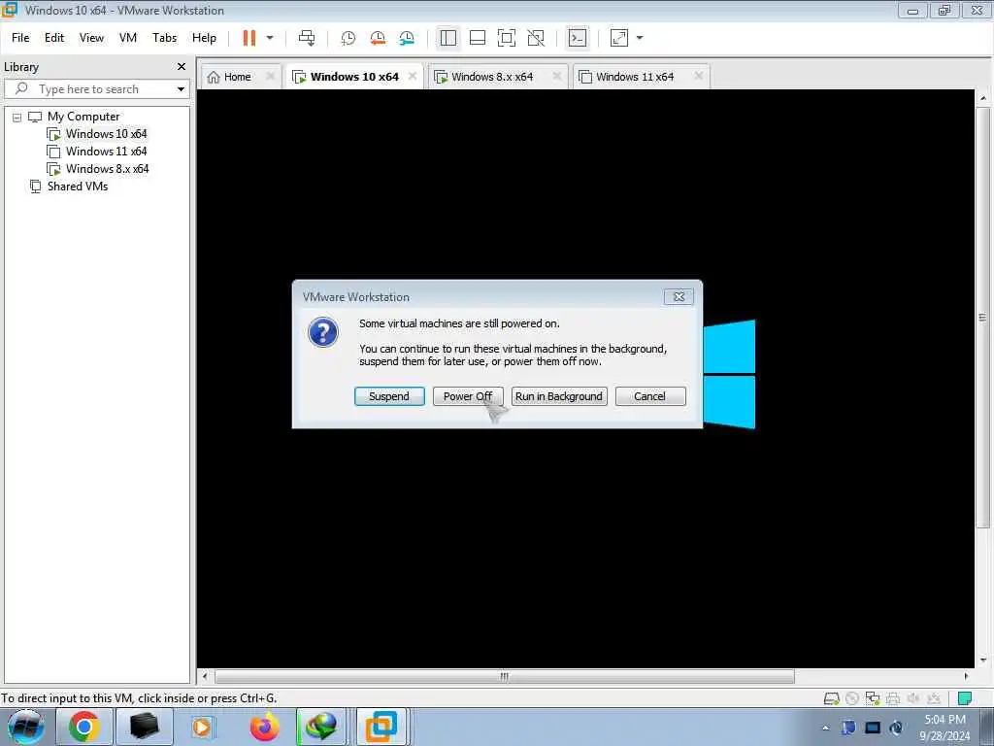Toggle the library sidebar view icon
The image size is (994, 746).
pyautogui.click(x=448, y=38)
